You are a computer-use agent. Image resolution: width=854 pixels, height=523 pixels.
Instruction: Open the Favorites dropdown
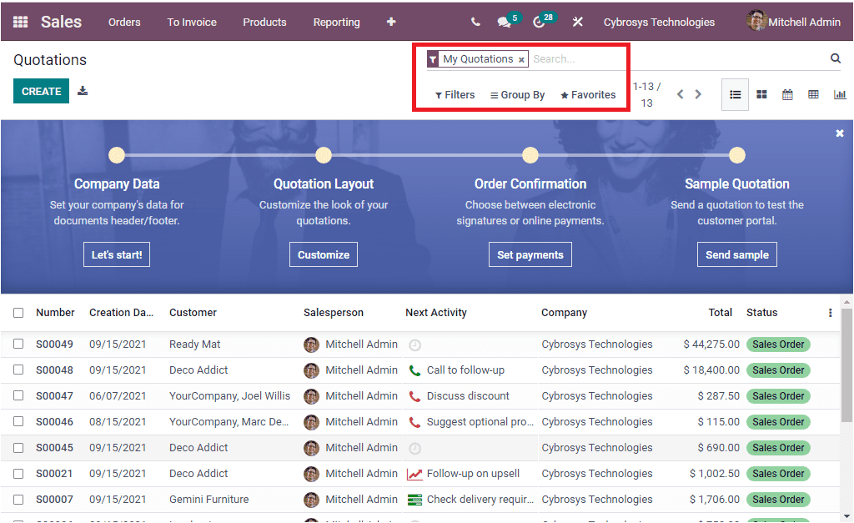point(587,94)
